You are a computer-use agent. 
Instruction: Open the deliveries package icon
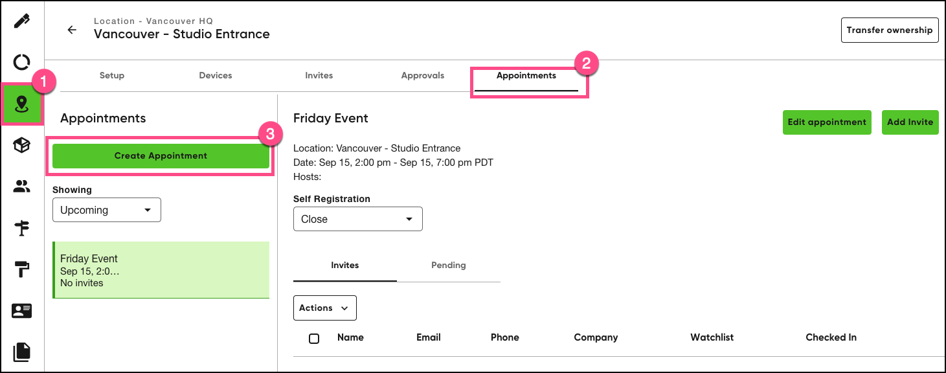(x=22, y=145)
